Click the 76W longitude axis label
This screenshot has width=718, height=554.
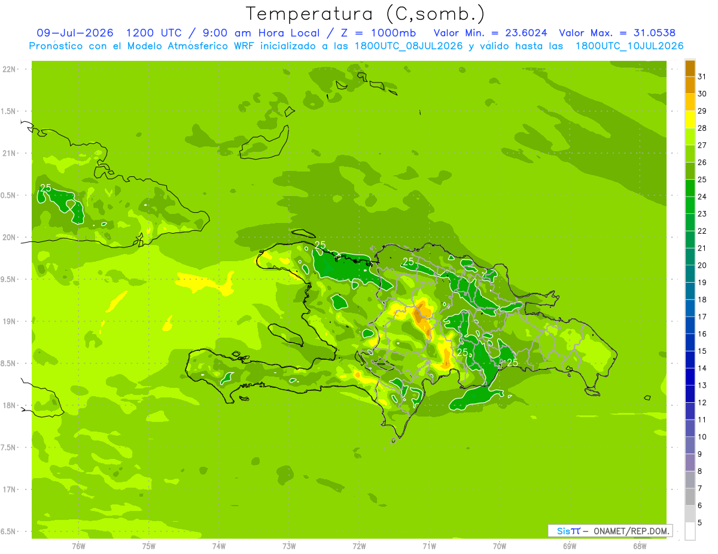(x=78, y=546)
